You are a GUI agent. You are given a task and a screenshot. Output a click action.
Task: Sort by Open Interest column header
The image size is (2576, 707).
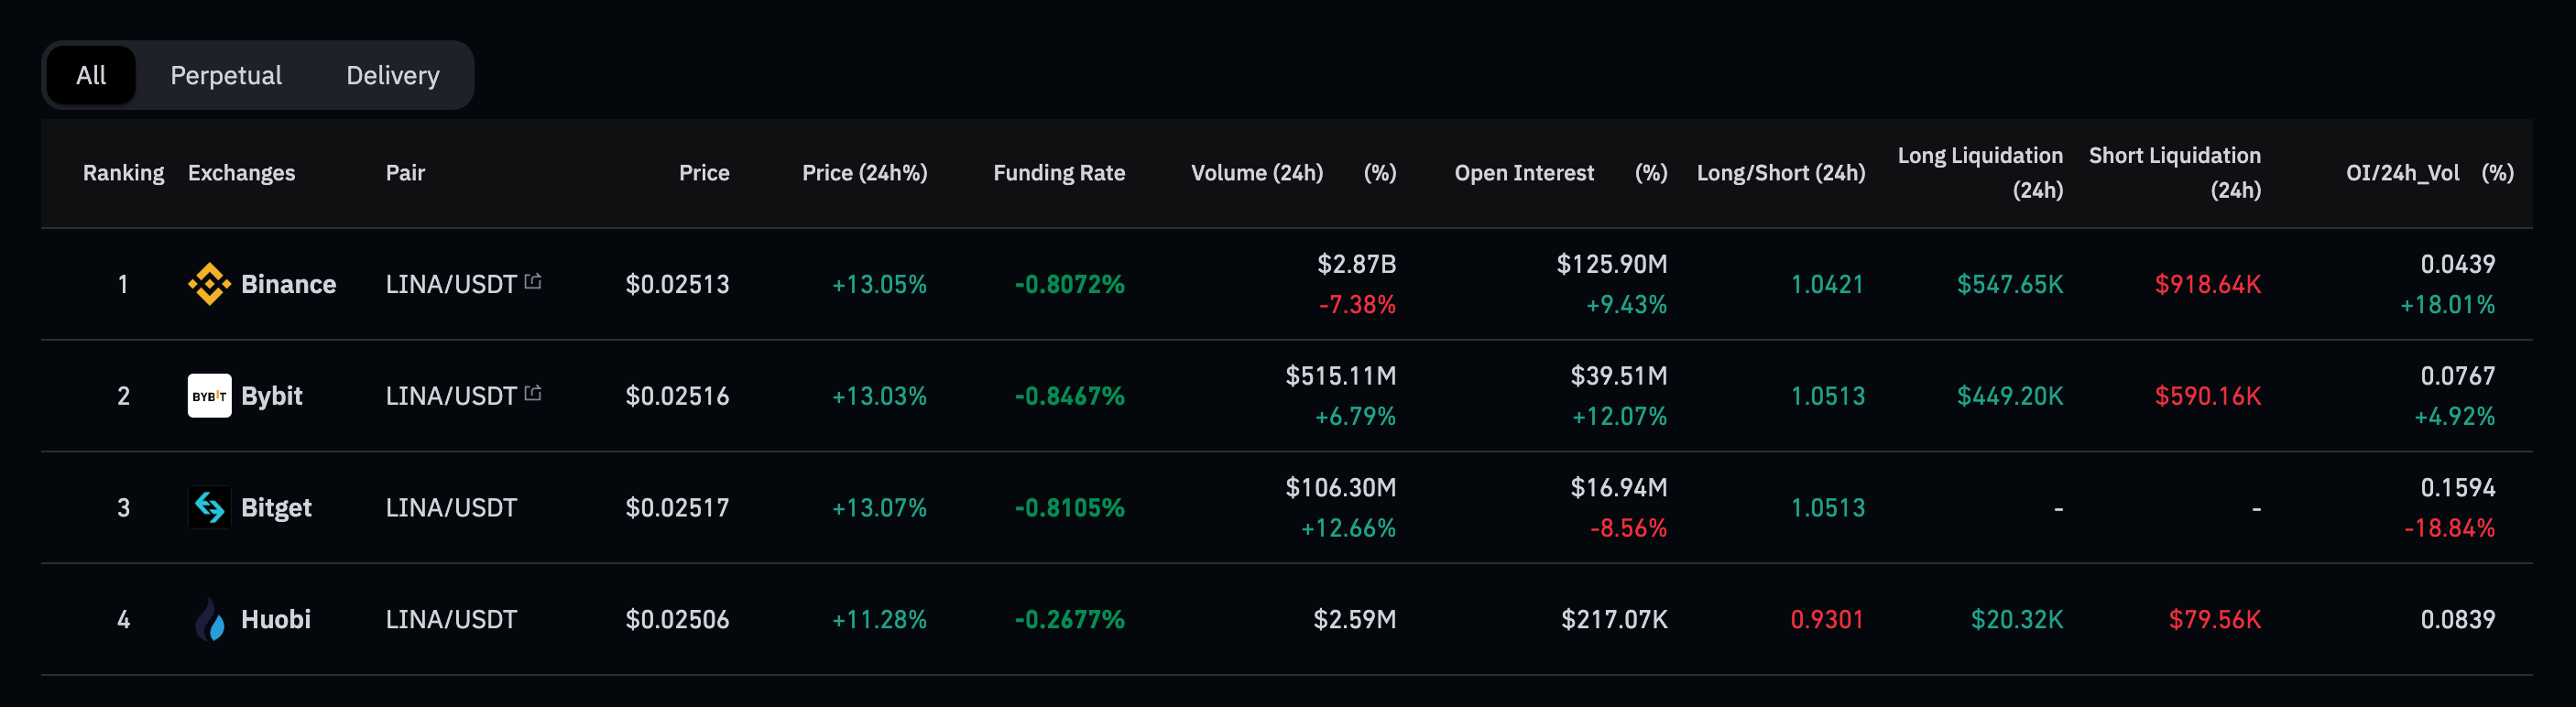[1523, 173]
